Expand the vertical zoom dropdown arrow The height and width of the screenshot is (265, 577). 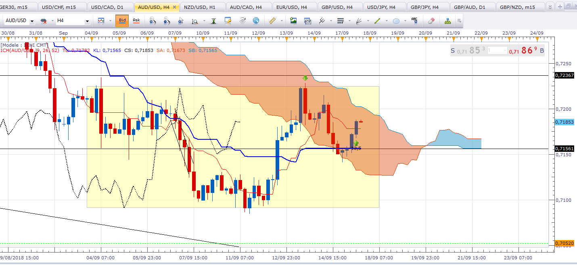(x=204, y=21)
